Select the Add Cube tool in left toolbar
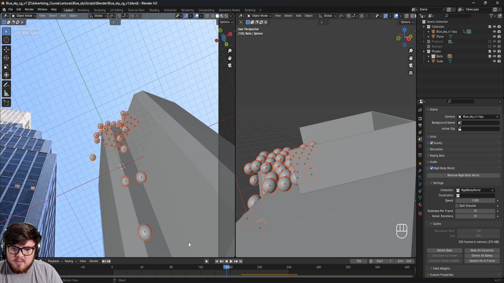 coord(6,103)
